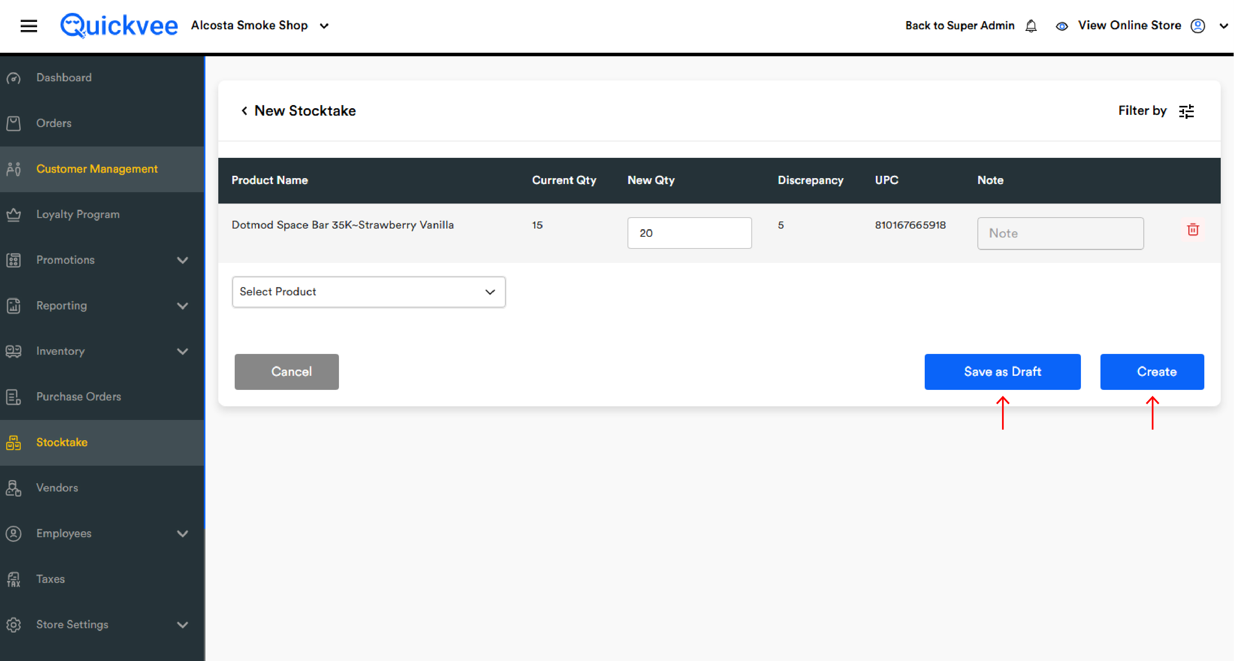
Task: Click into the Note field
Action: [1060, 234]
